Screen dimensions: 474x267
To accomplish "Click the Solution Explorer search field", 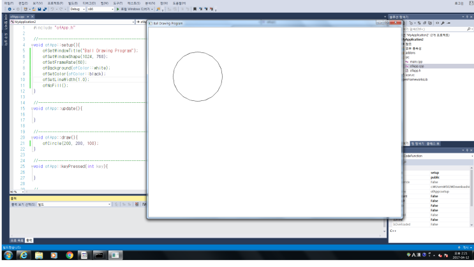I will click(427, 29).
